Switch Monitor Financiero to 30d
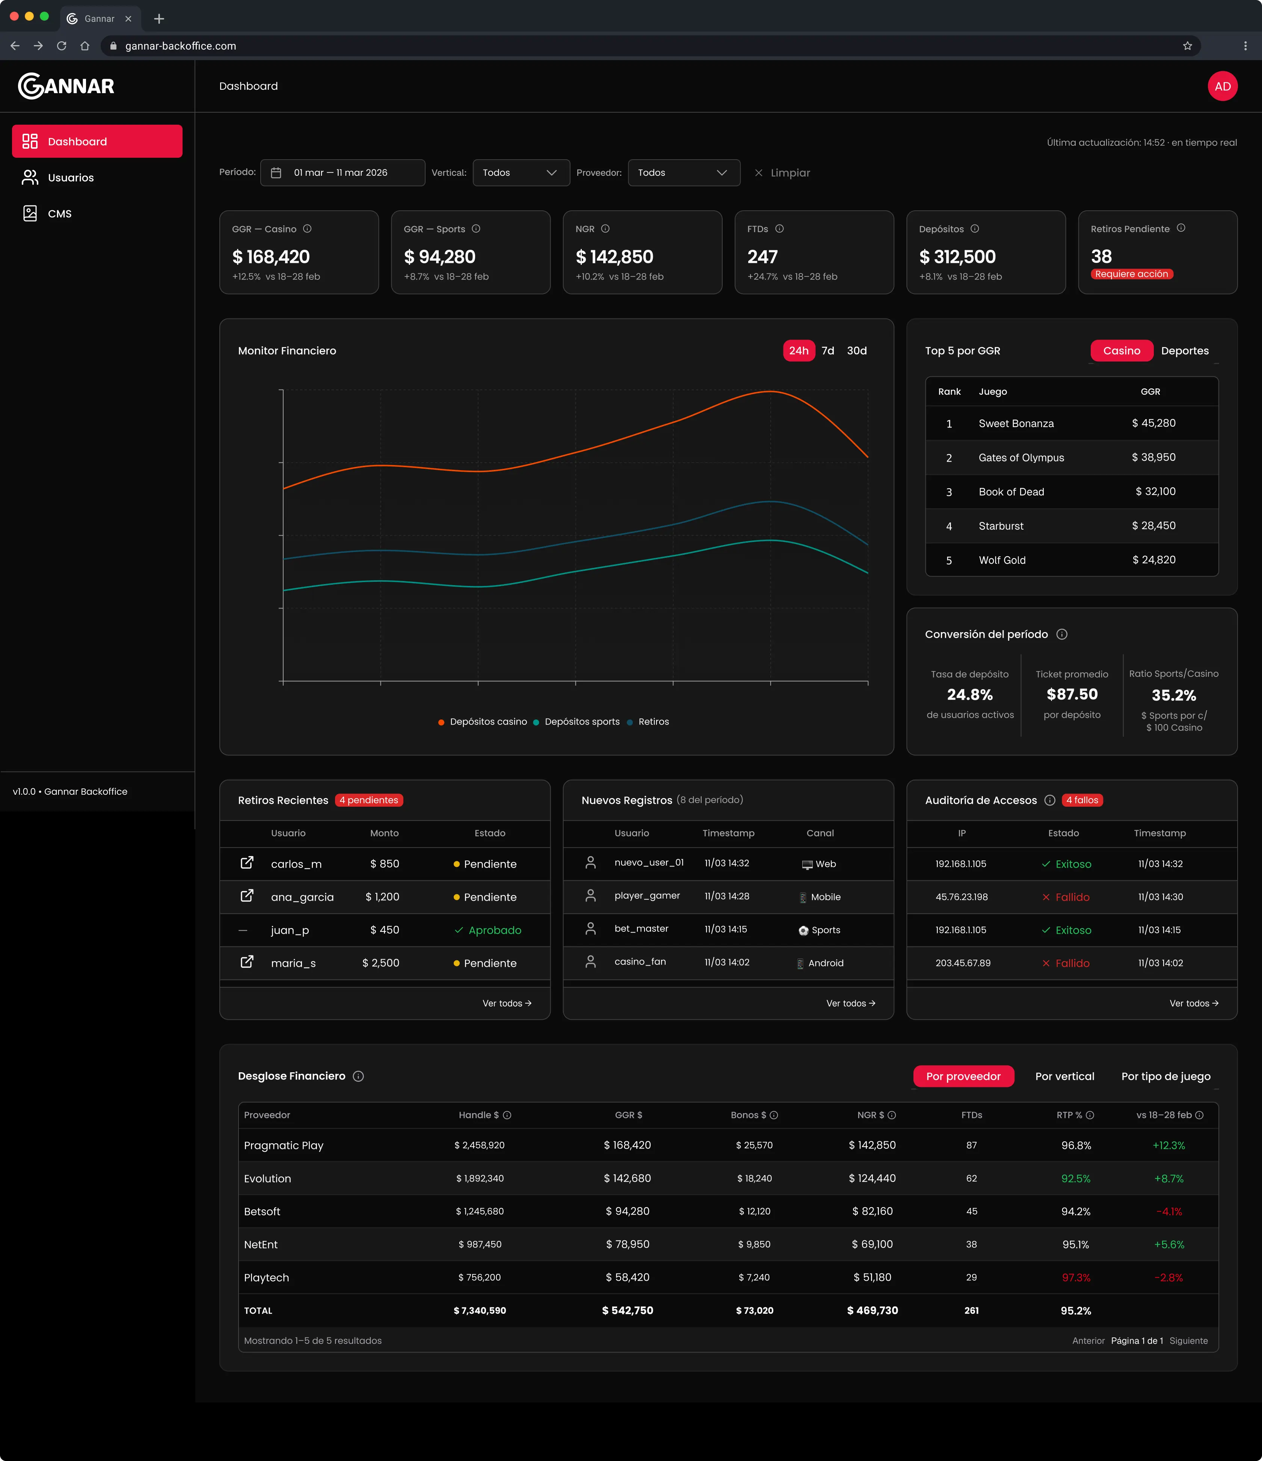The width and height of the screenshot is (1262, 1461). (x=857, y=350)
